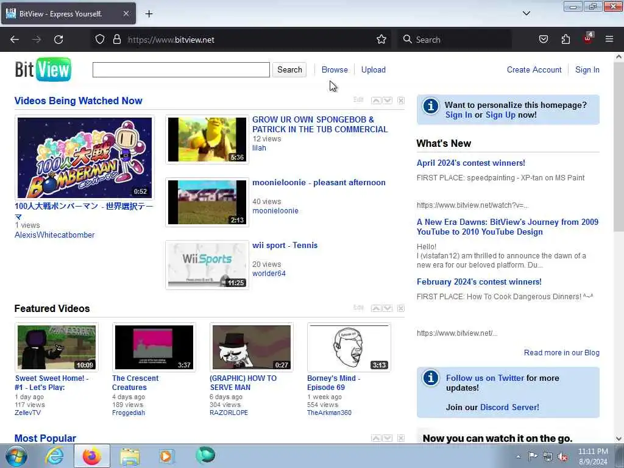Move Featured Videos module down
This screenshot has width=624, height=468.
click(388, 308)
